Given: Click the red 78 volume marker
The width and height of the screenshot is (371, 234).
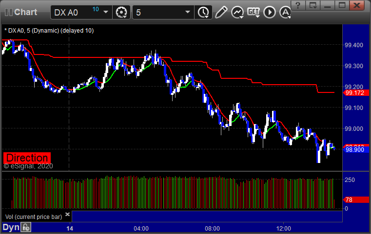Looking at the screenshot, I should (x=356, y=200).
